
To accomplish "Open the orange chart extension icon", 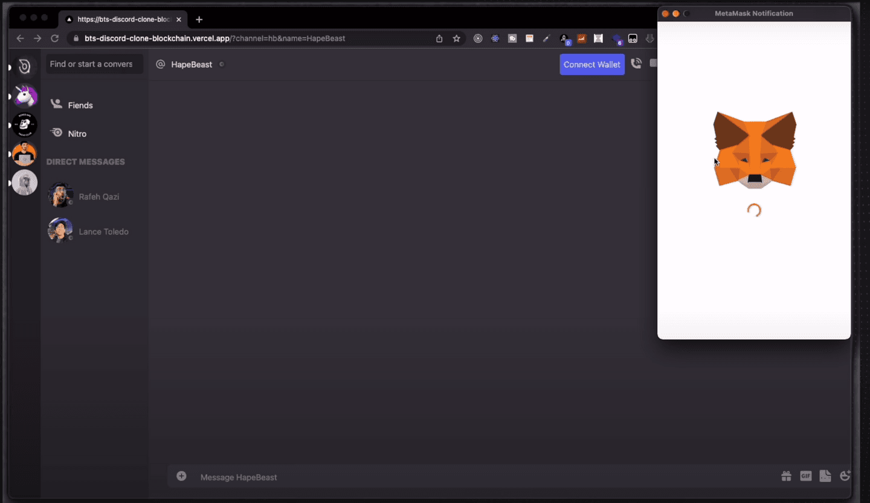I will click(x=582, y=39).
